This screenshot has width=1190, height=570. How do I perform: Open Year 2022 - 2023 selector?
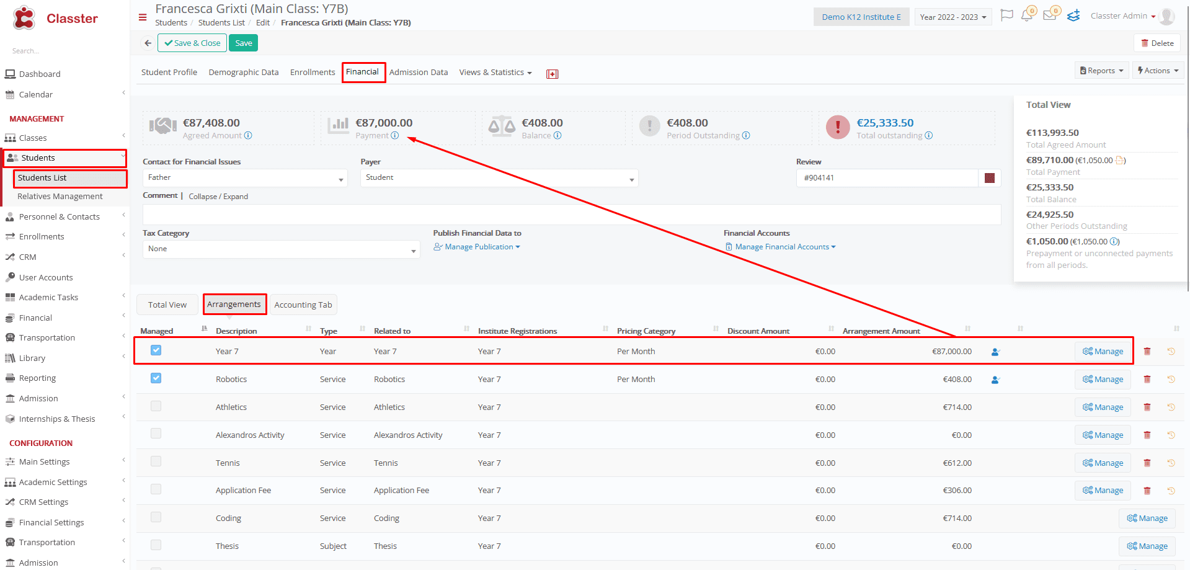[x=953, y=17]
